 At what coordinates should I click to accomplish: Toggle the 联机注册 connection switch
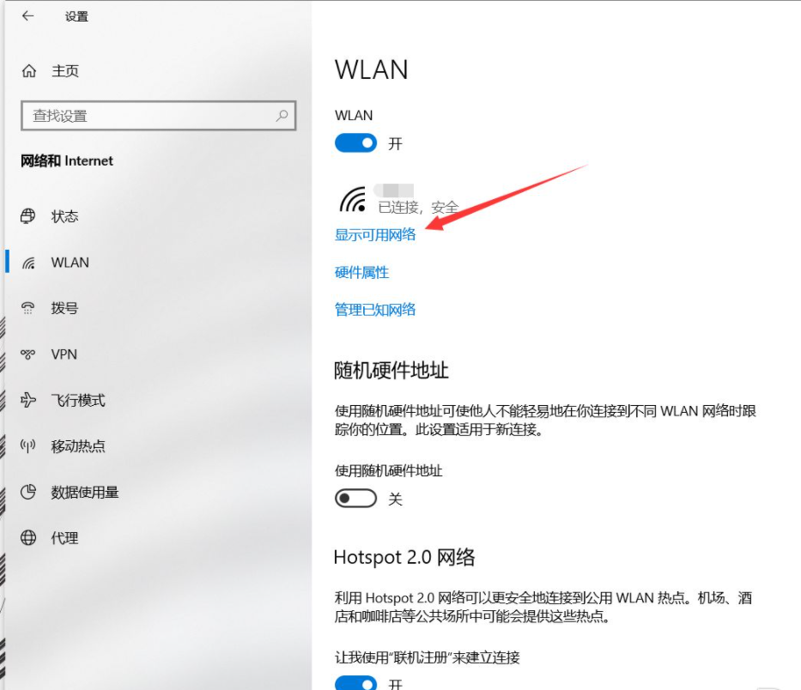point(355,683)
